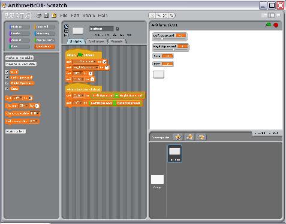Switch to the Costumes tab
This screenshot has width=286, height=224.
(97, 41)
